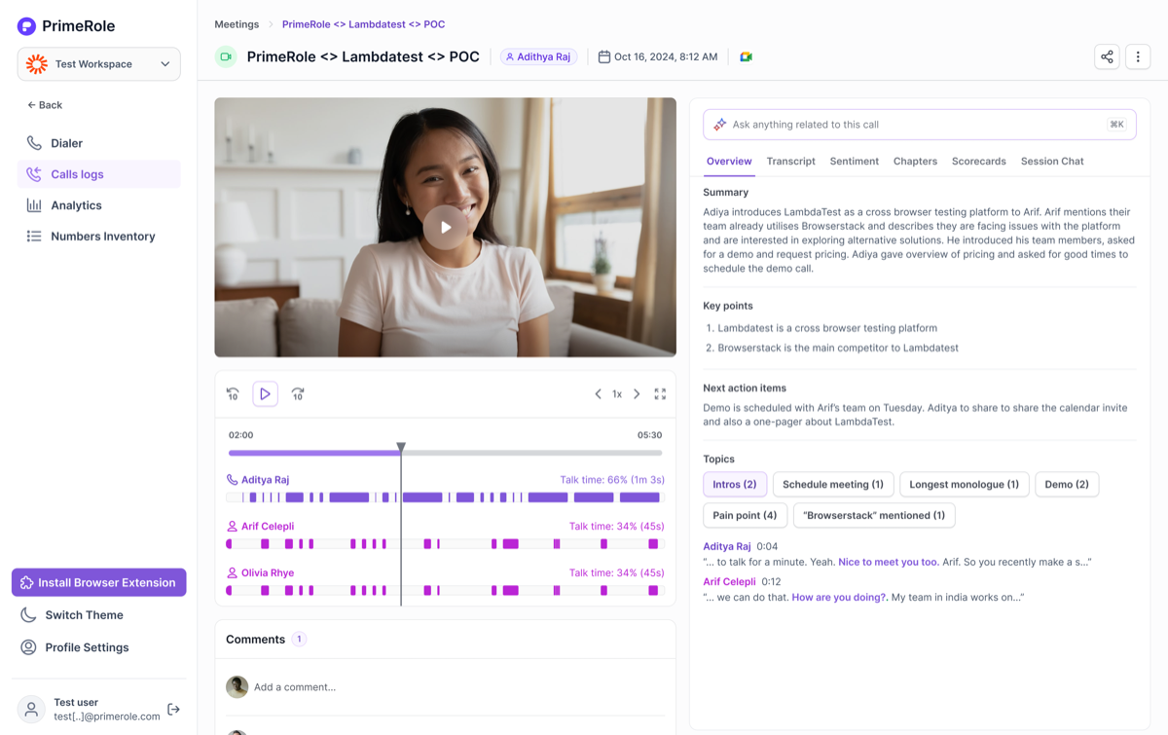The width and height of the screenshot is (1168, 735).
Task: Click Arif Celepli's talk-time track
Action: pos(445,544)
